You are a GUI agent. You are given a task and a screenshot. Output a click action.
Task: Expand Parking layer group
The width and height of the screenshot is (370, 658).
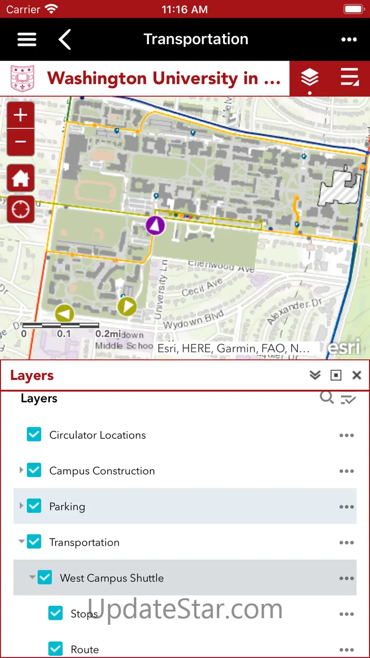[x=21, y=506]
